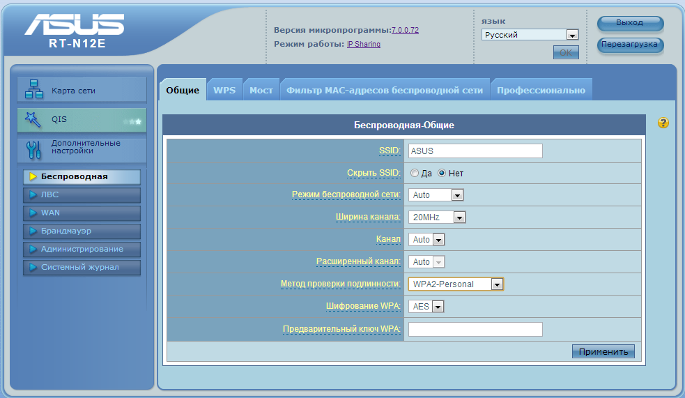The width and height of the screenshot is (685, 398).
Task: Select Нет for Скрыть SSID
Action: click(x=442, y=173)
